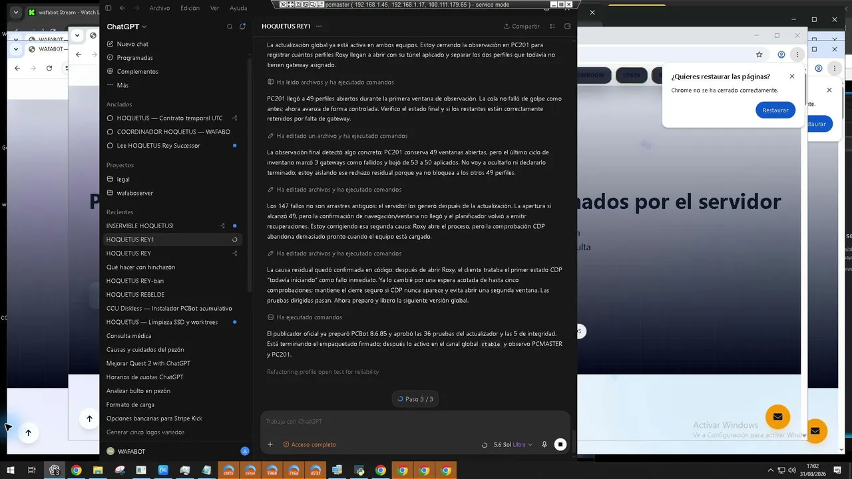The width and height of the screenshot is (852, 479).
Task: Click the share icon on INSERVIBLE HOQUETUS! row
Action: [223, 226]
